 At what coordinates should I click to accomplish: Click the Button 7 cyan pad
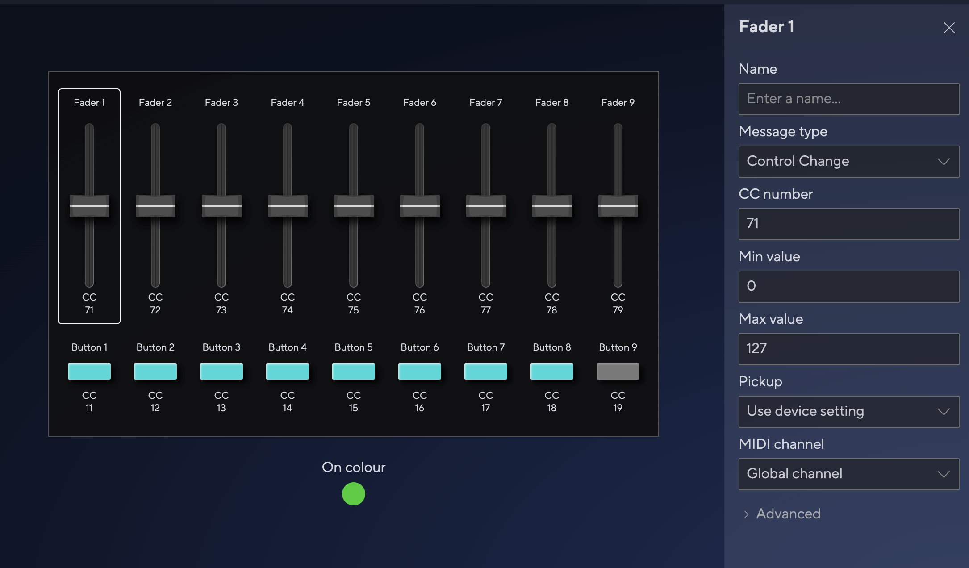point(486,372)
